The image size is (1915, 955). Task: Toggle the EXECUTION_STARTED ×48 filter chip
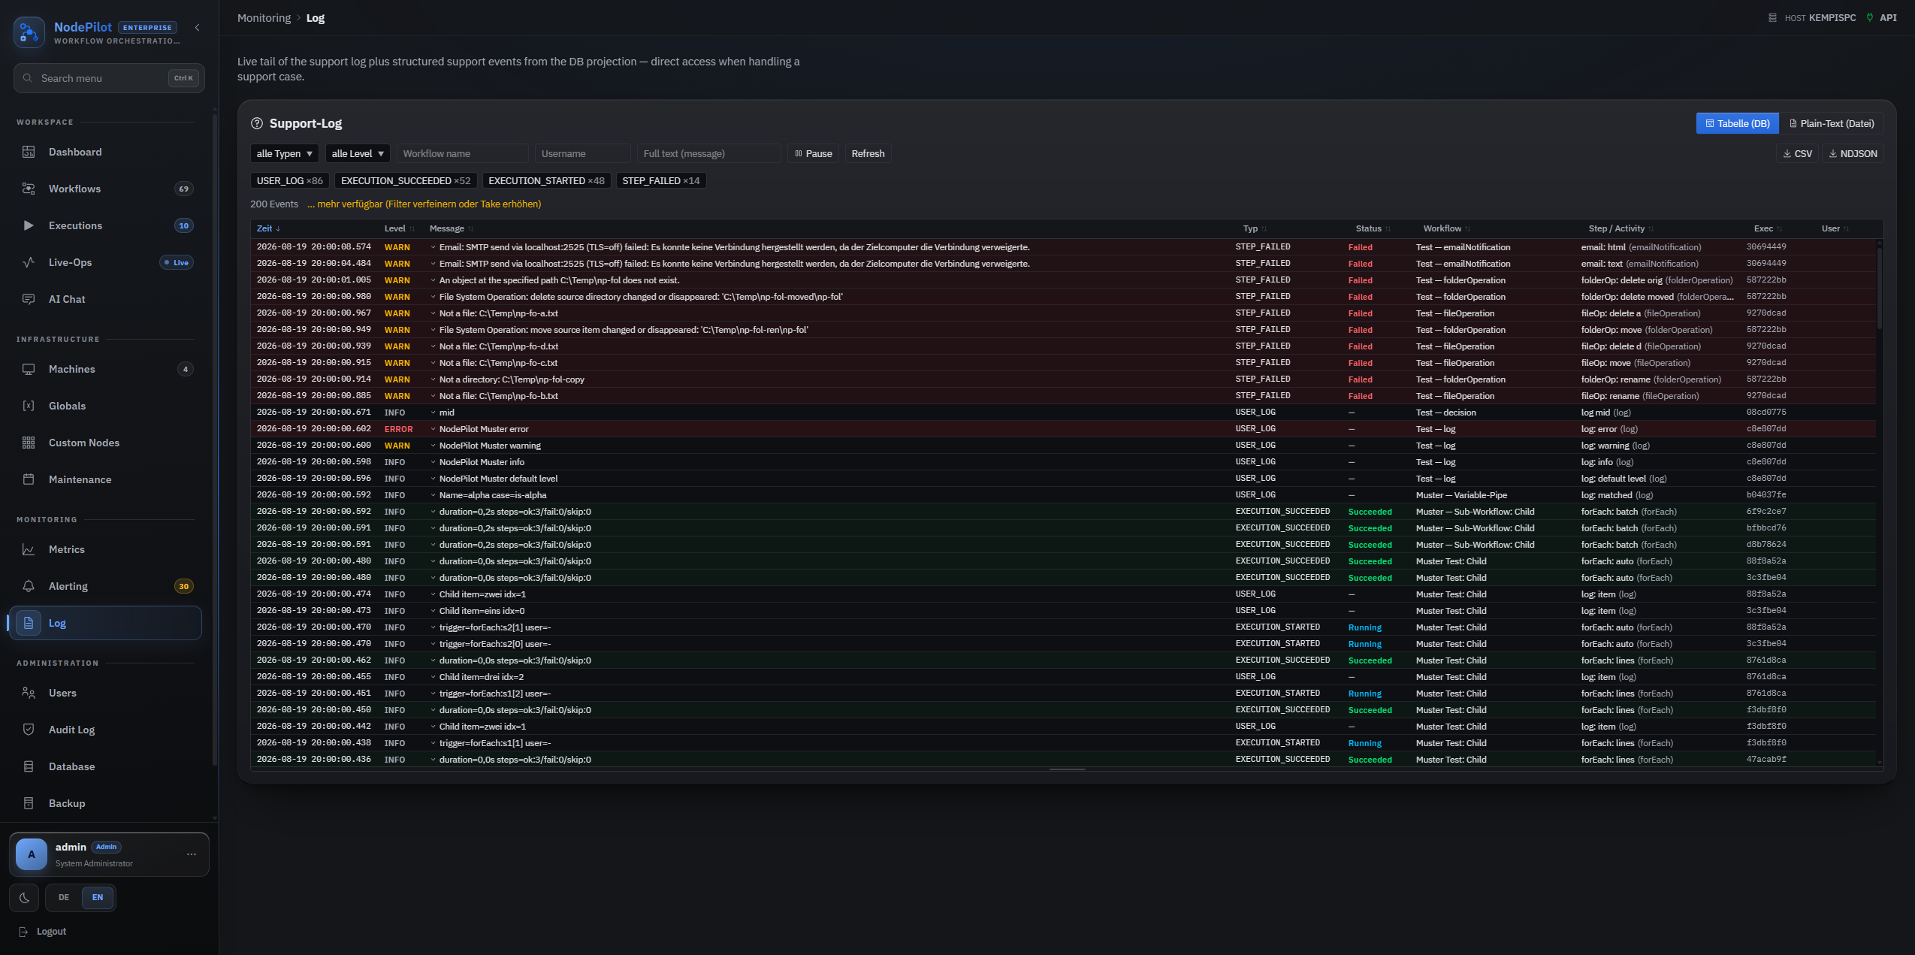coord(547,180)
